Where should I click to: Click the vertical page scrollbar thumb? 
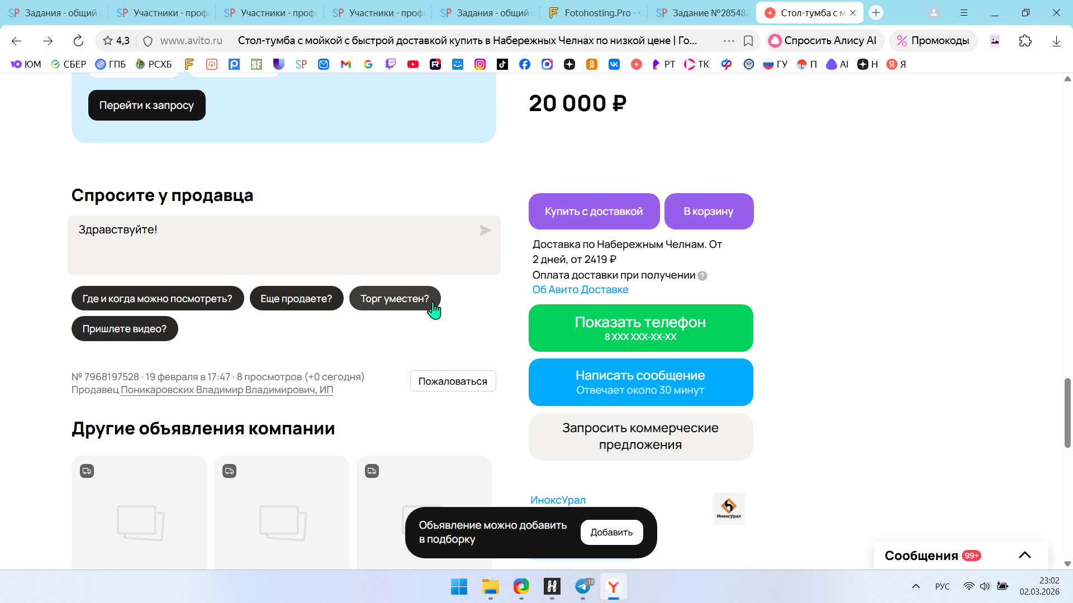click(x=1067, y=412)
